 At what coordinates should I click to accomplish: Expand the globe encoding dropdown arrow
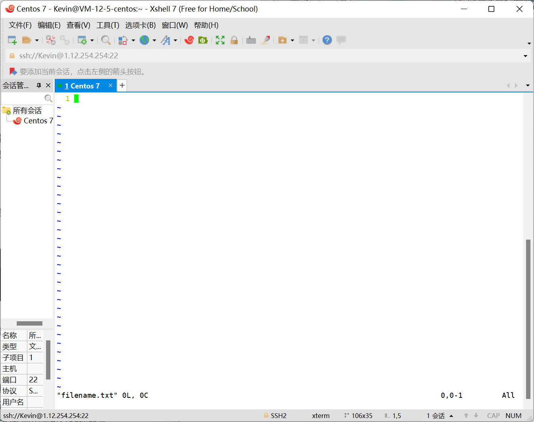154,40
